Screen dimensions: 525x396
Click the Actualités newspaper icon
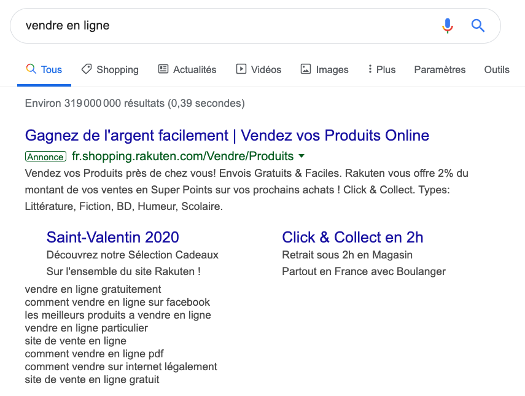tap(163, 69)
